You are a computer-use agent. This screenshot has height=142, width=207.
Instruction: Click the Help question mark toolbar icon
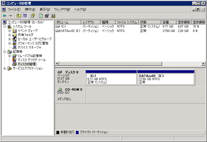tap(33, 16)
